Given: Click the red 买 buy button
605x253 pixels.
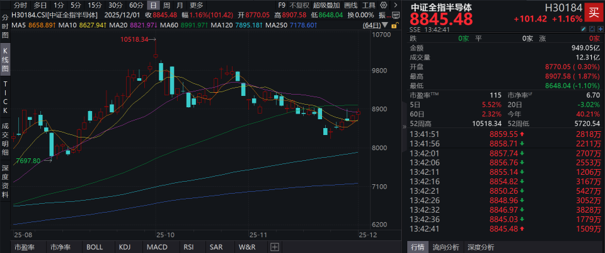Looking at the screenshot, I should pyautogui.click(x=594, y=13).
